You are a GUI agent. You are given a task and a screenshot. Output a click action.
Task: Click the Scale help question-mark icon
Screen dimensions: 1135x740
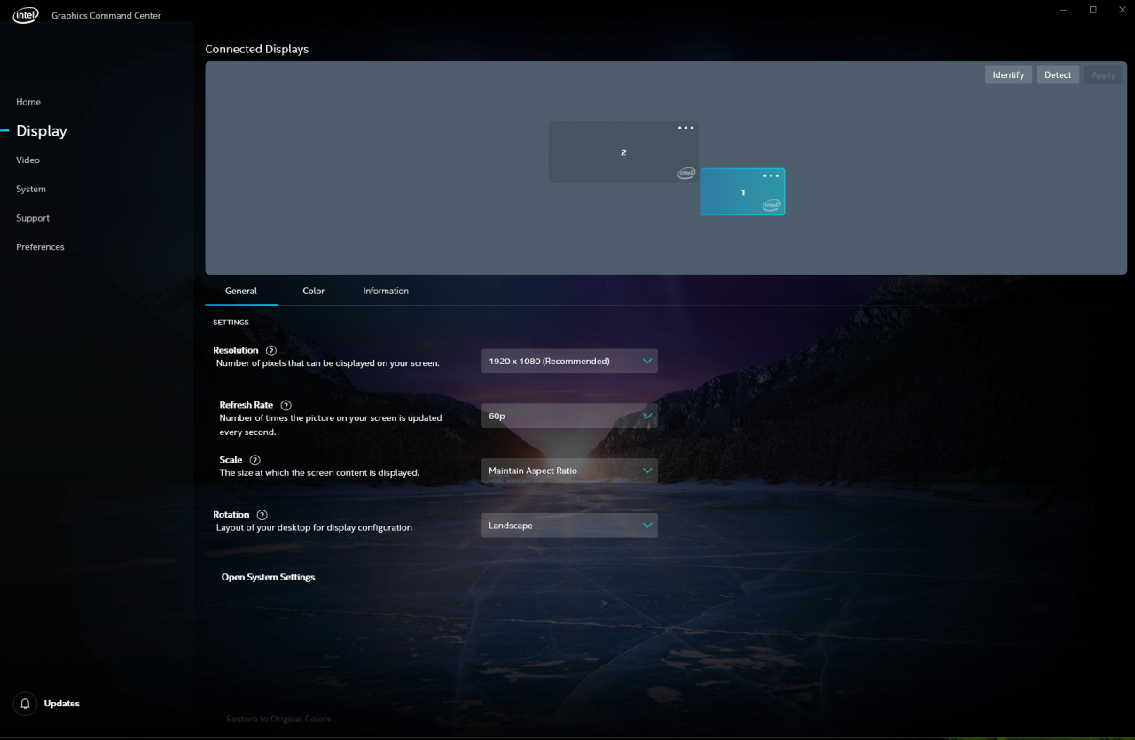255,460
